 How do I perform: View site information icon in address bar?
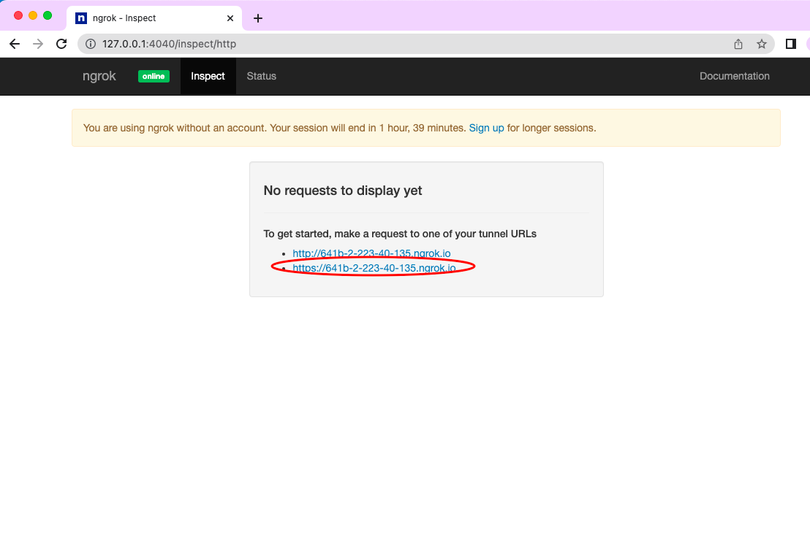(91, 44)
